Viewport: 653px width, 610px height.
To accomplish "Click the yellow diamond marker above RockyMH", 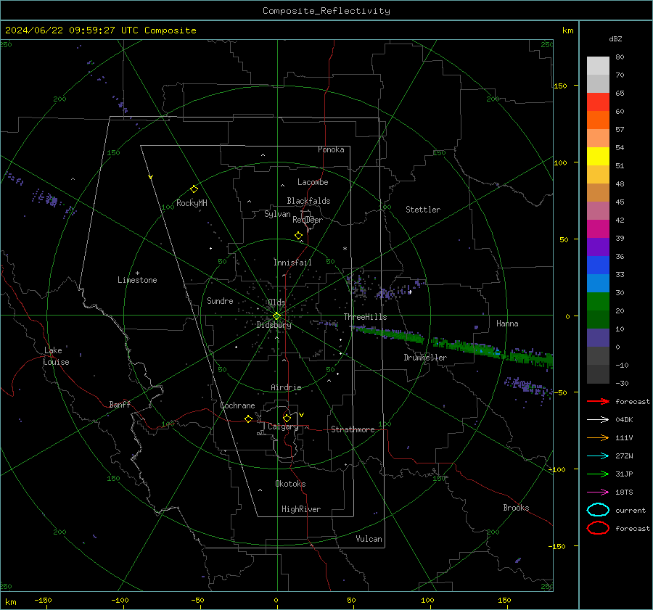I will (x=194, y=189).
